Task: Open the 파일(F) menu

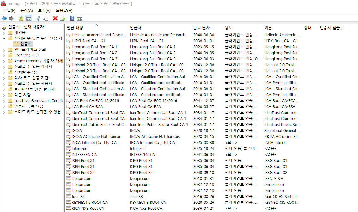Action: click(9, 10)
